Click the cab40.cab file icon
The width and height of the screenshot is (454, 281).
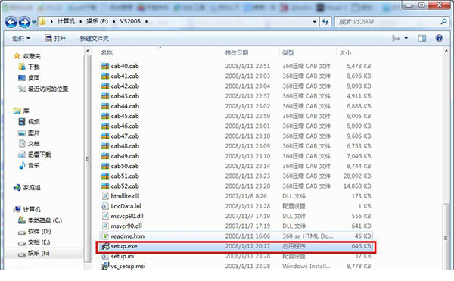point(105,66)
